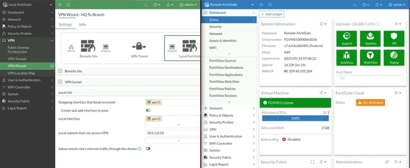
Task: Click the FortiToken usage bar
Action: (370, 78)
